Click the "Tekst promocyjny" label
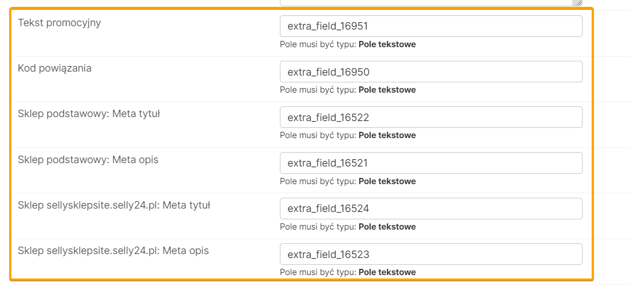 click(59, 23)
